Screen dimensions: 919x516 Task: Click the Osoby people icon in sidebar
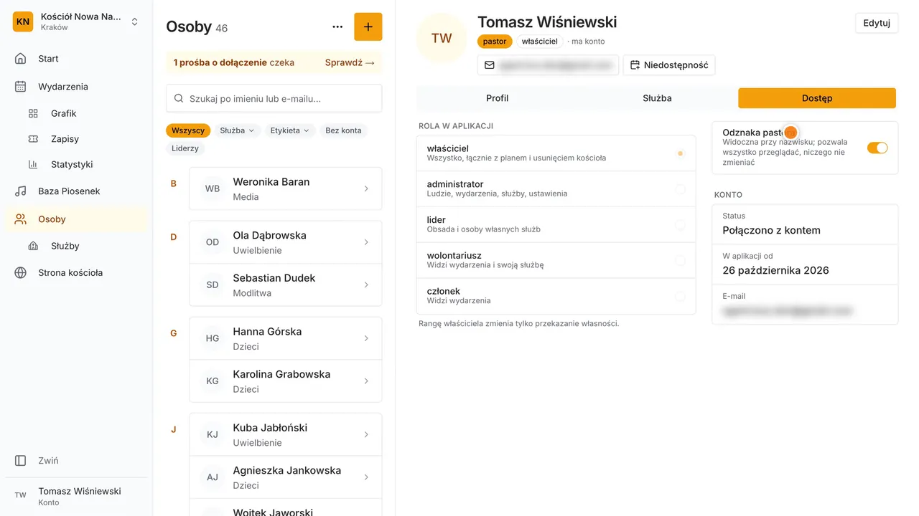[x=21, y=219]
